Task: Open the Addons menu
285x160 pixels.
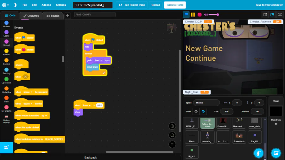Action: 46,5
